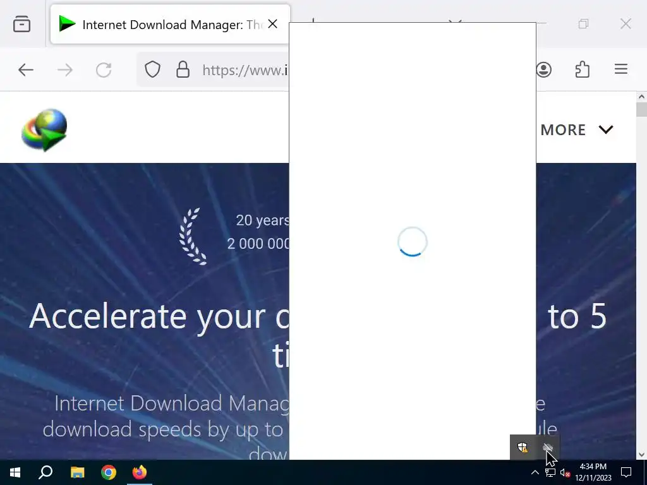Open File Explorer from taskbar
The width and height of the screenshot is (647, 485).
coord(77,472)
